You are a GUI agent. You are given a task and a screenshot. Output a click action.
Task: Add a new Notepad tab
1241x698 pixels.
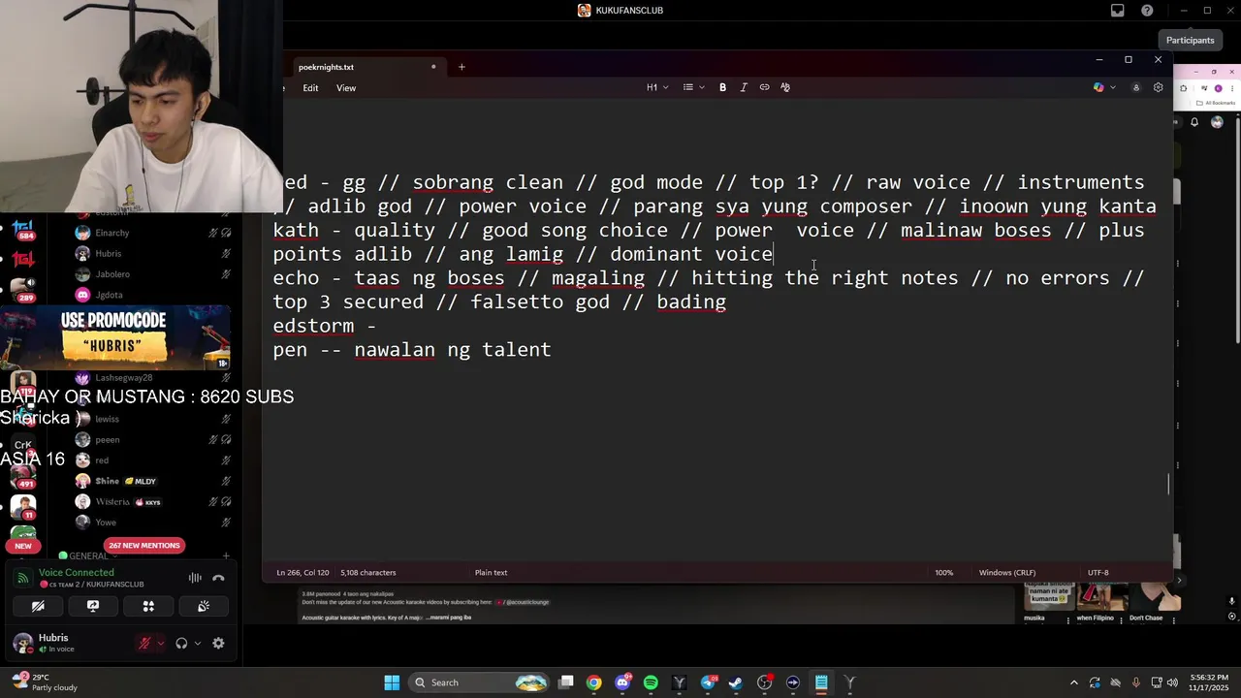461,67
